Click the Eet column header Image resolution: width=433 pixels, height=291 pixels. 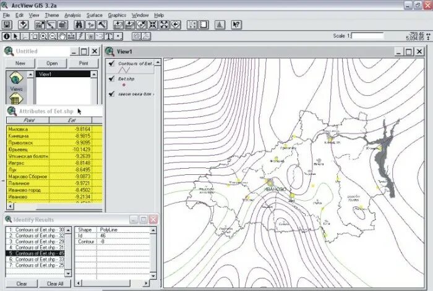(x=71, y=120)
